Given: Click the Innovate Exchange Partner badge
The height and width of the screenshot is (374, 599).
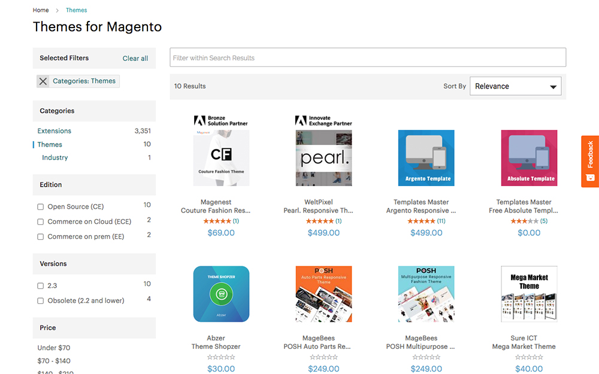Looking at the screenshot, I should click(x=323, y=121).
